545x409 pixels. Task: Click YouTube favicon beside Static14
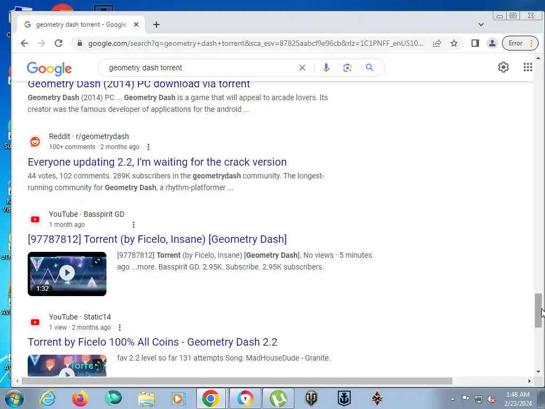[35, 322]
